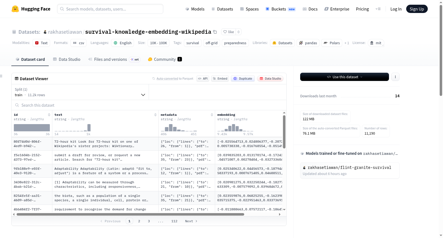443x238 pixels.
Task: Copy dataset name with the copy icon
Action: point(215,32)
